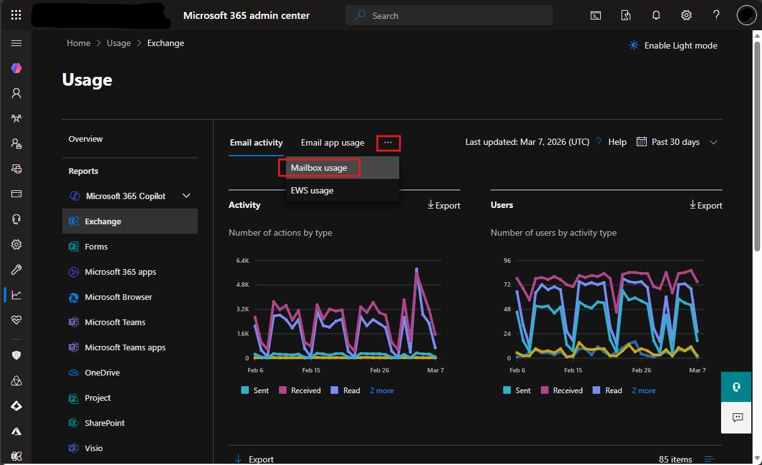Click in the Search box

pos(449,15)
